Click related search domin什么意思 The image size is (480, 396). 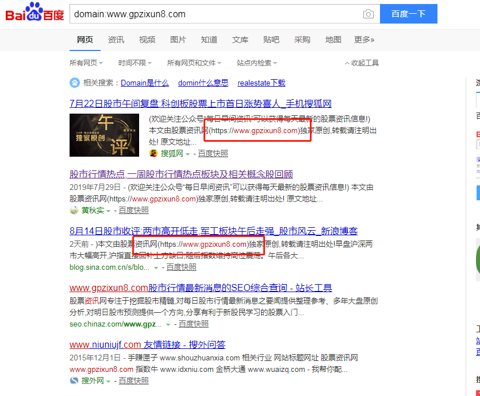203,83
